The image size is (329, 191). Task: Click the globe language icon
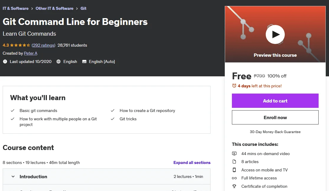click(58, 61)
